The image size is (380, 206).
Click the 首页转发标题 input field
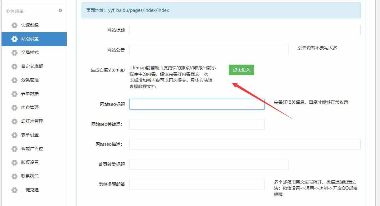pos(209,164)
